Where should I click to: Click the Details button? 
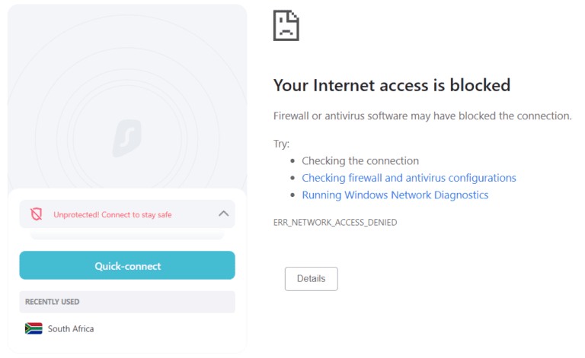311,279
